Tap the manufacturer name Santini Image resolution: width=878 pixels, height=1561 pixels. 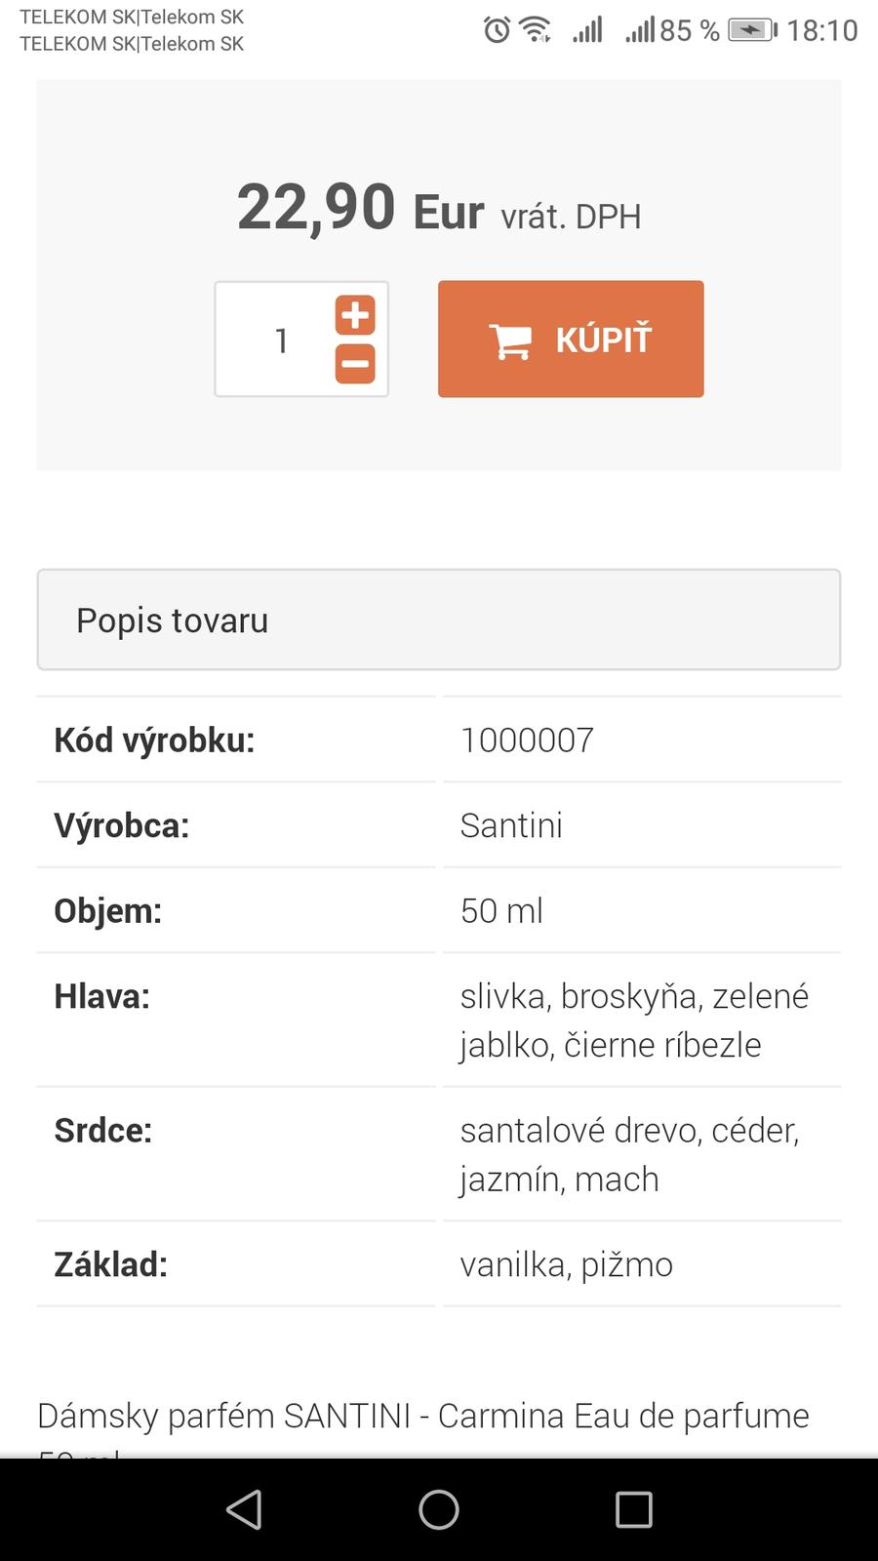(x=511, y=826)
